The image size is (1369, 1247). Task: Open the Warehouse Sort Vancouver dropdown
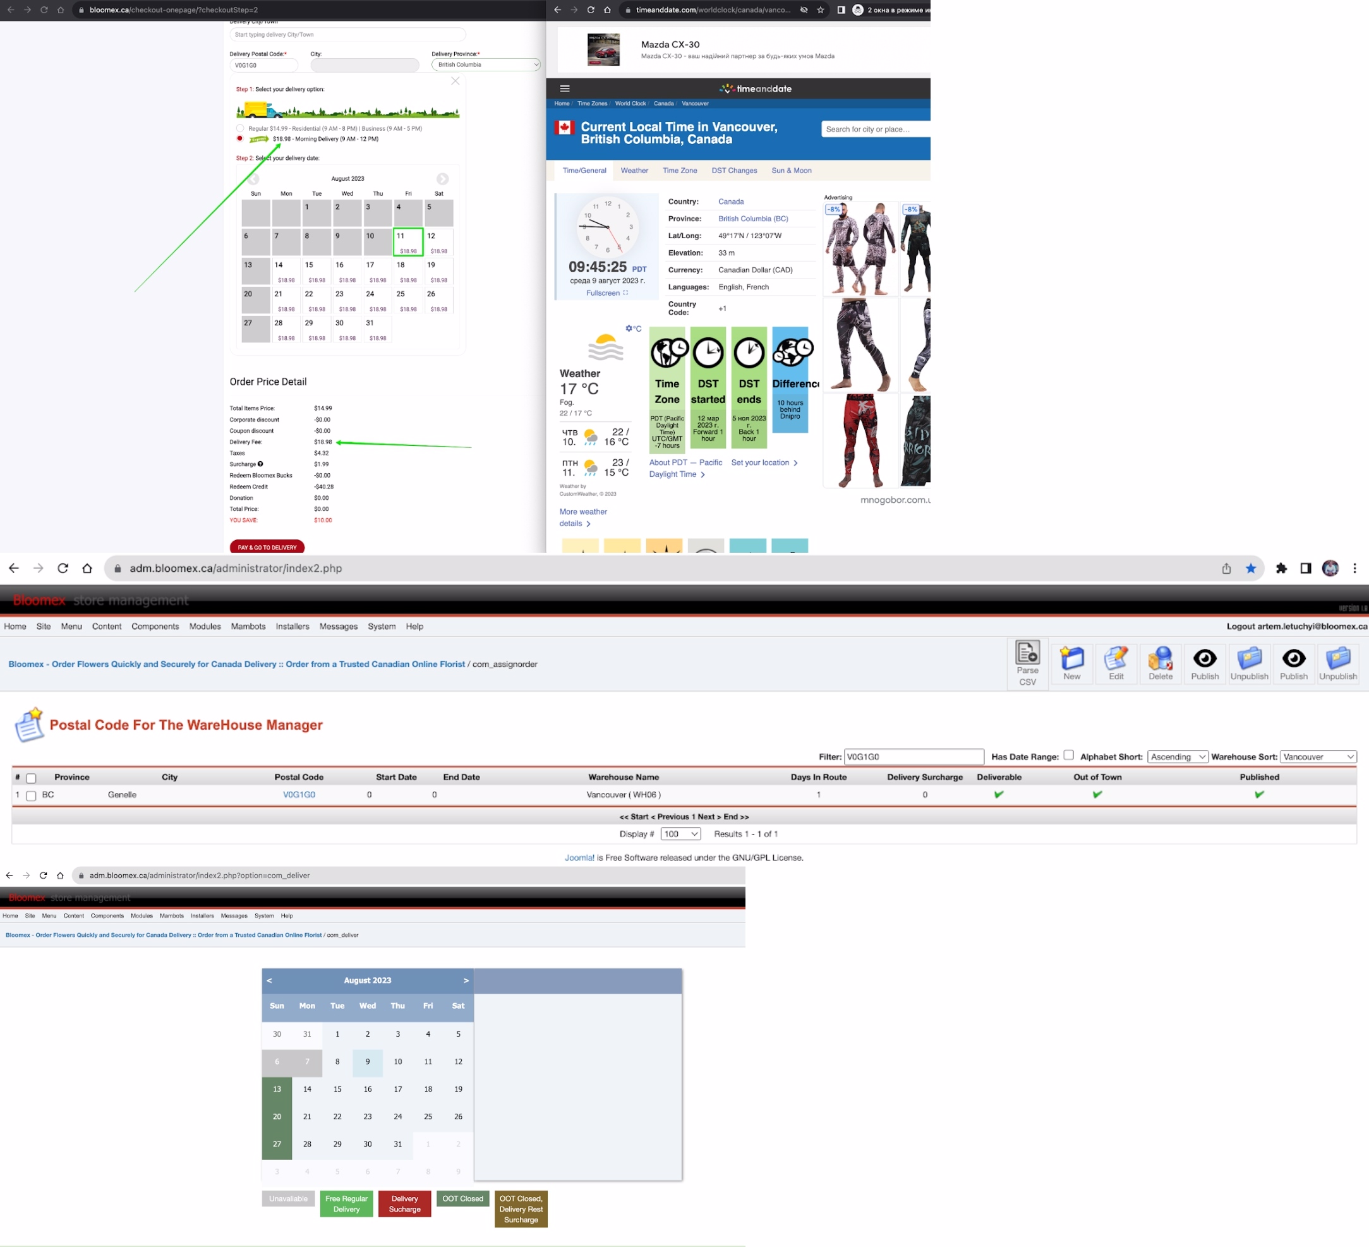pyautogui.click(x=1318, y=757)
